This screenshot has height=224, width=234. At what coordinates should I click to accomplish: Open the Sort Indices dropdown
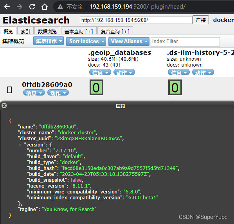[86, 42]
